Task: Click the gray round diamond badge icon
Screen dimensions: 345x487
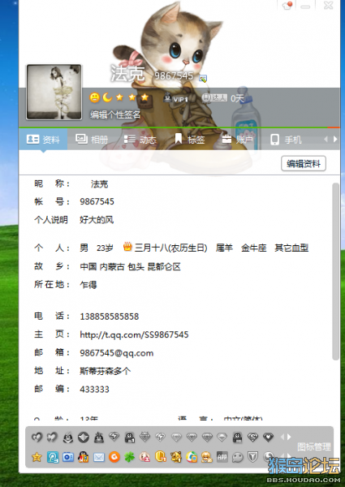Action: point(84,437)
